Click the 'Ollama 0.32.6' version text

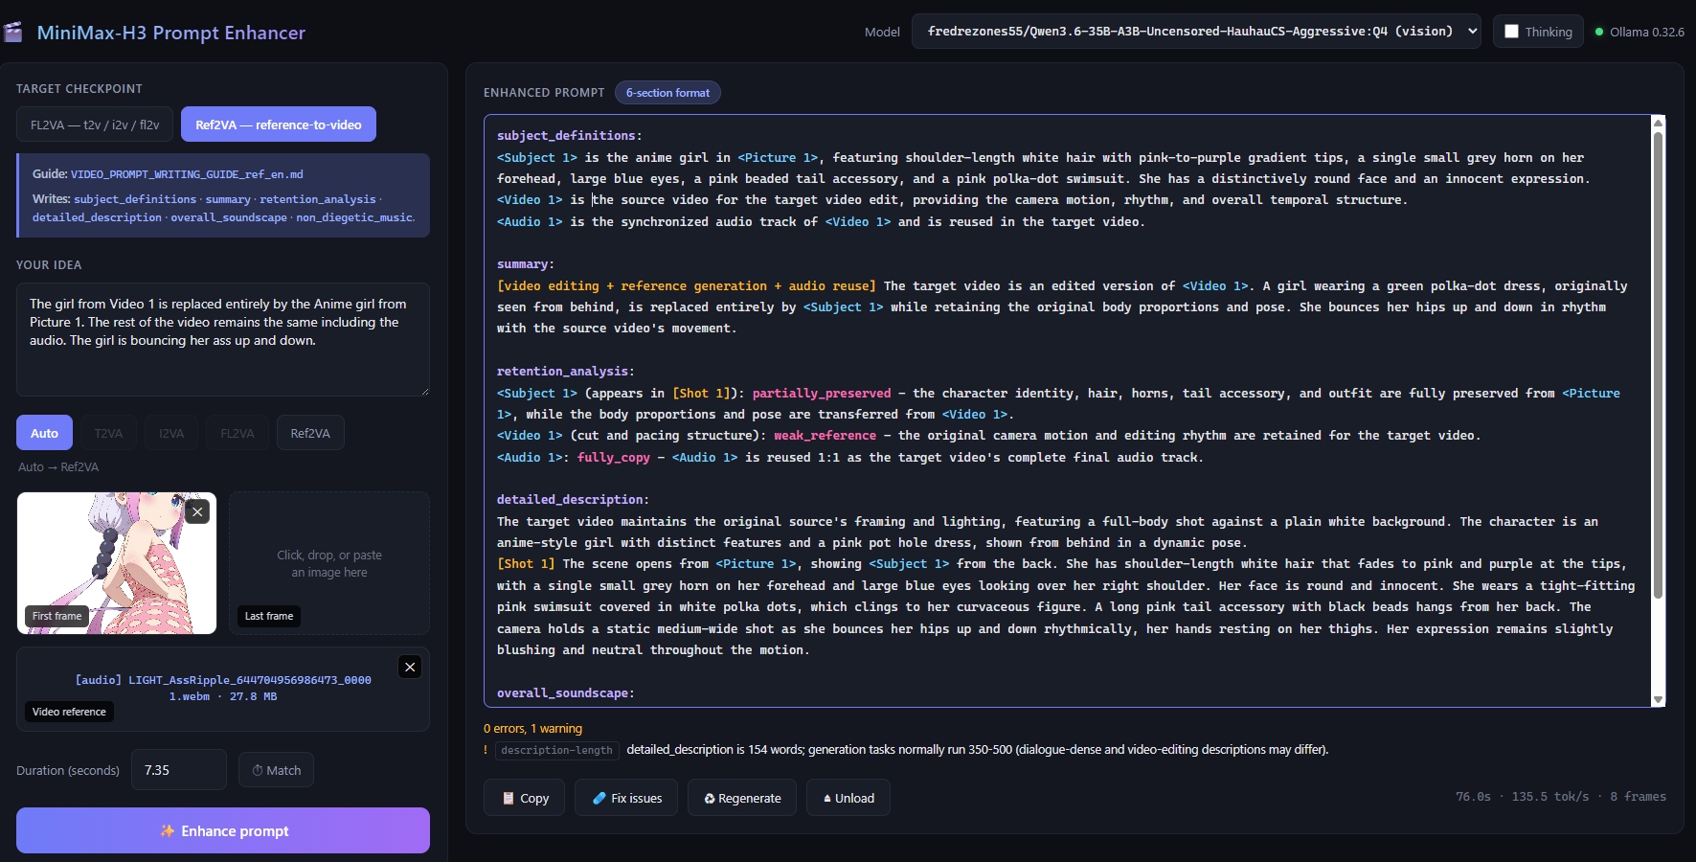(x=1647, y=32)
